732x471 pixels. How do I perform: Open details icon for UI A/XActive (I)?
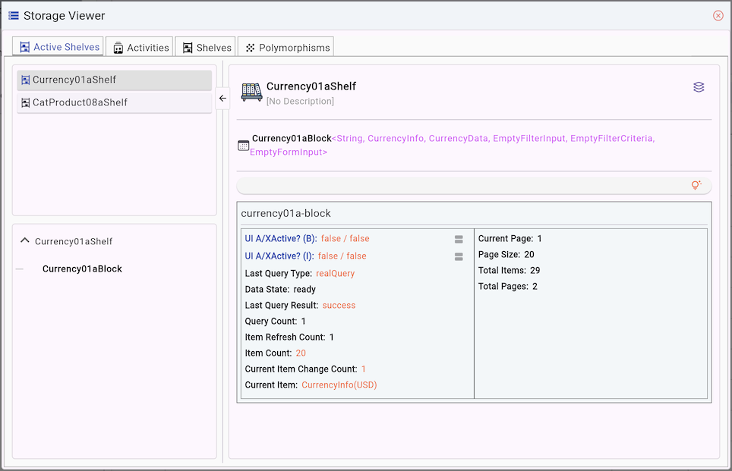click(459, 257)
